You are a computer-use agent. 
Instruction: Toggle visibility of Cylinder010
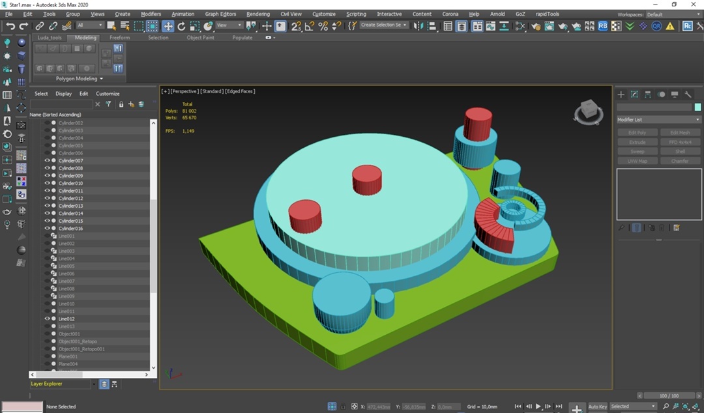tap(47, 183)
